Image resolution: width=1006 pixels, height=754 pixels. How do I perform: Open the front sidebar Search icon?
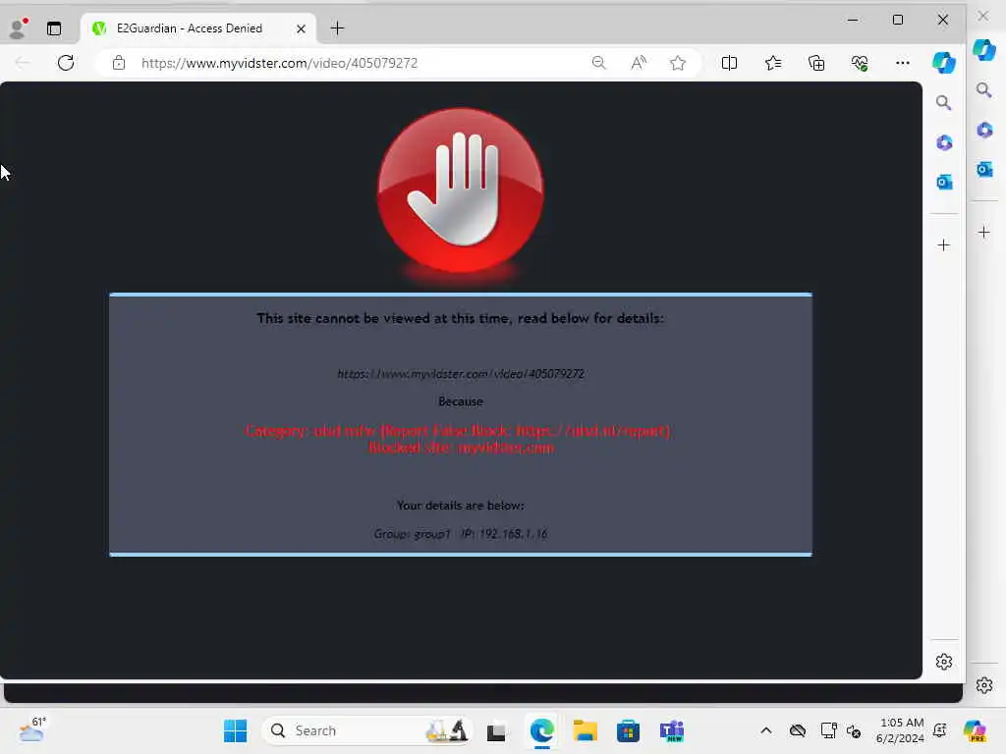tap(943, 102)
